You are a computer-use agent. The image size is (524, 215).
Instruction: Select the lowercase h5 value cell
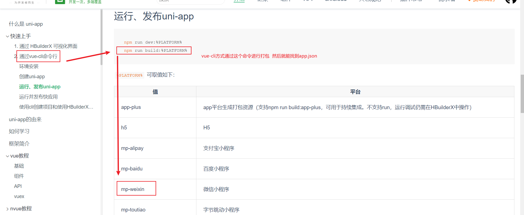pos(155,128)
